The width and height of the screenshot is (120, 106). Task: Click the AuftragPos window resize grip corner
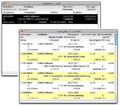(116, 102)
